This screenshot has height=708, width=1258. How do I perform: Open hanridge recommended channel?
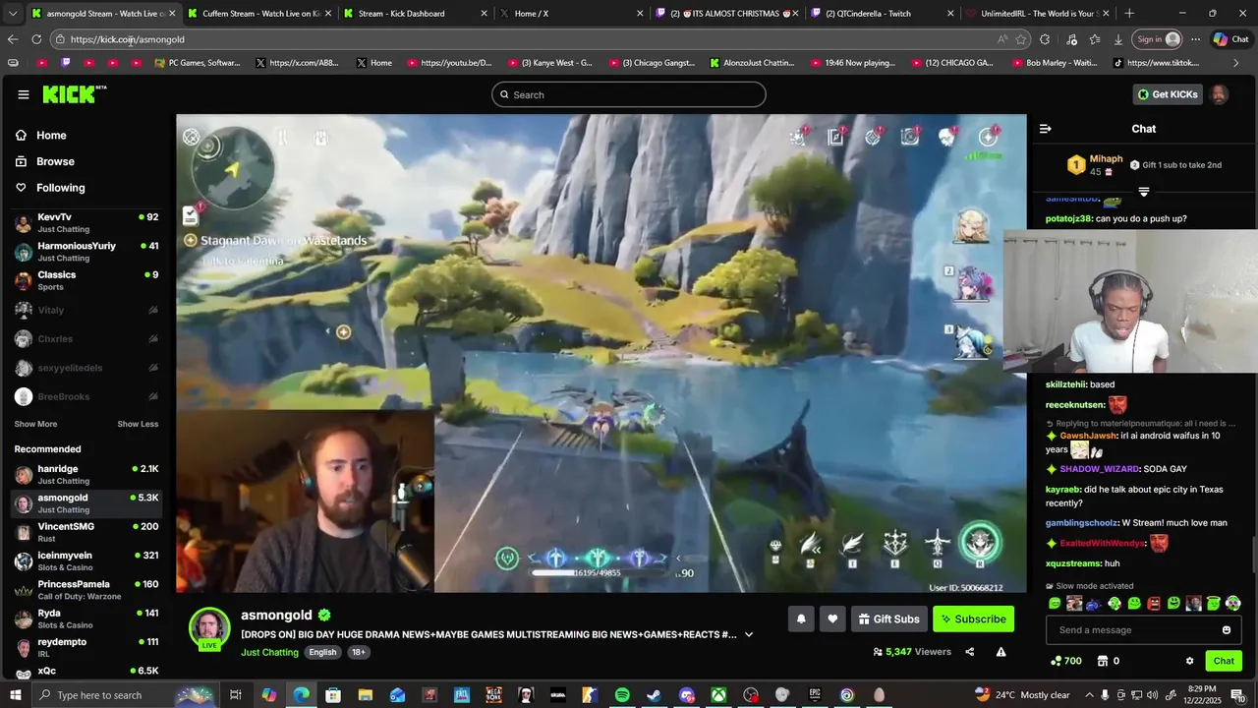86,475
